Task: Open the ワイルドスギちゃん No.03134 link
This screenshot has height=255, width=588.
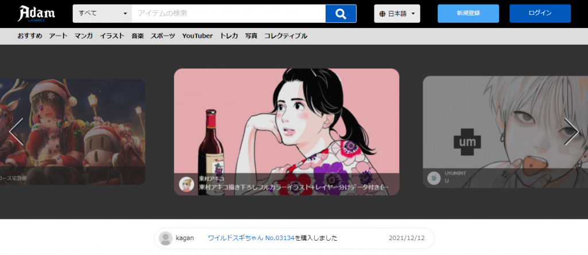Action: [251, 238]
